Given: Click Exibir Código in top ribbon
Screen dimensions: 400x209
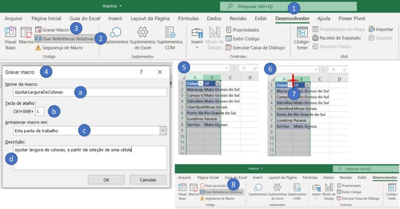Looking at the screenshot, I should point(243,39).
